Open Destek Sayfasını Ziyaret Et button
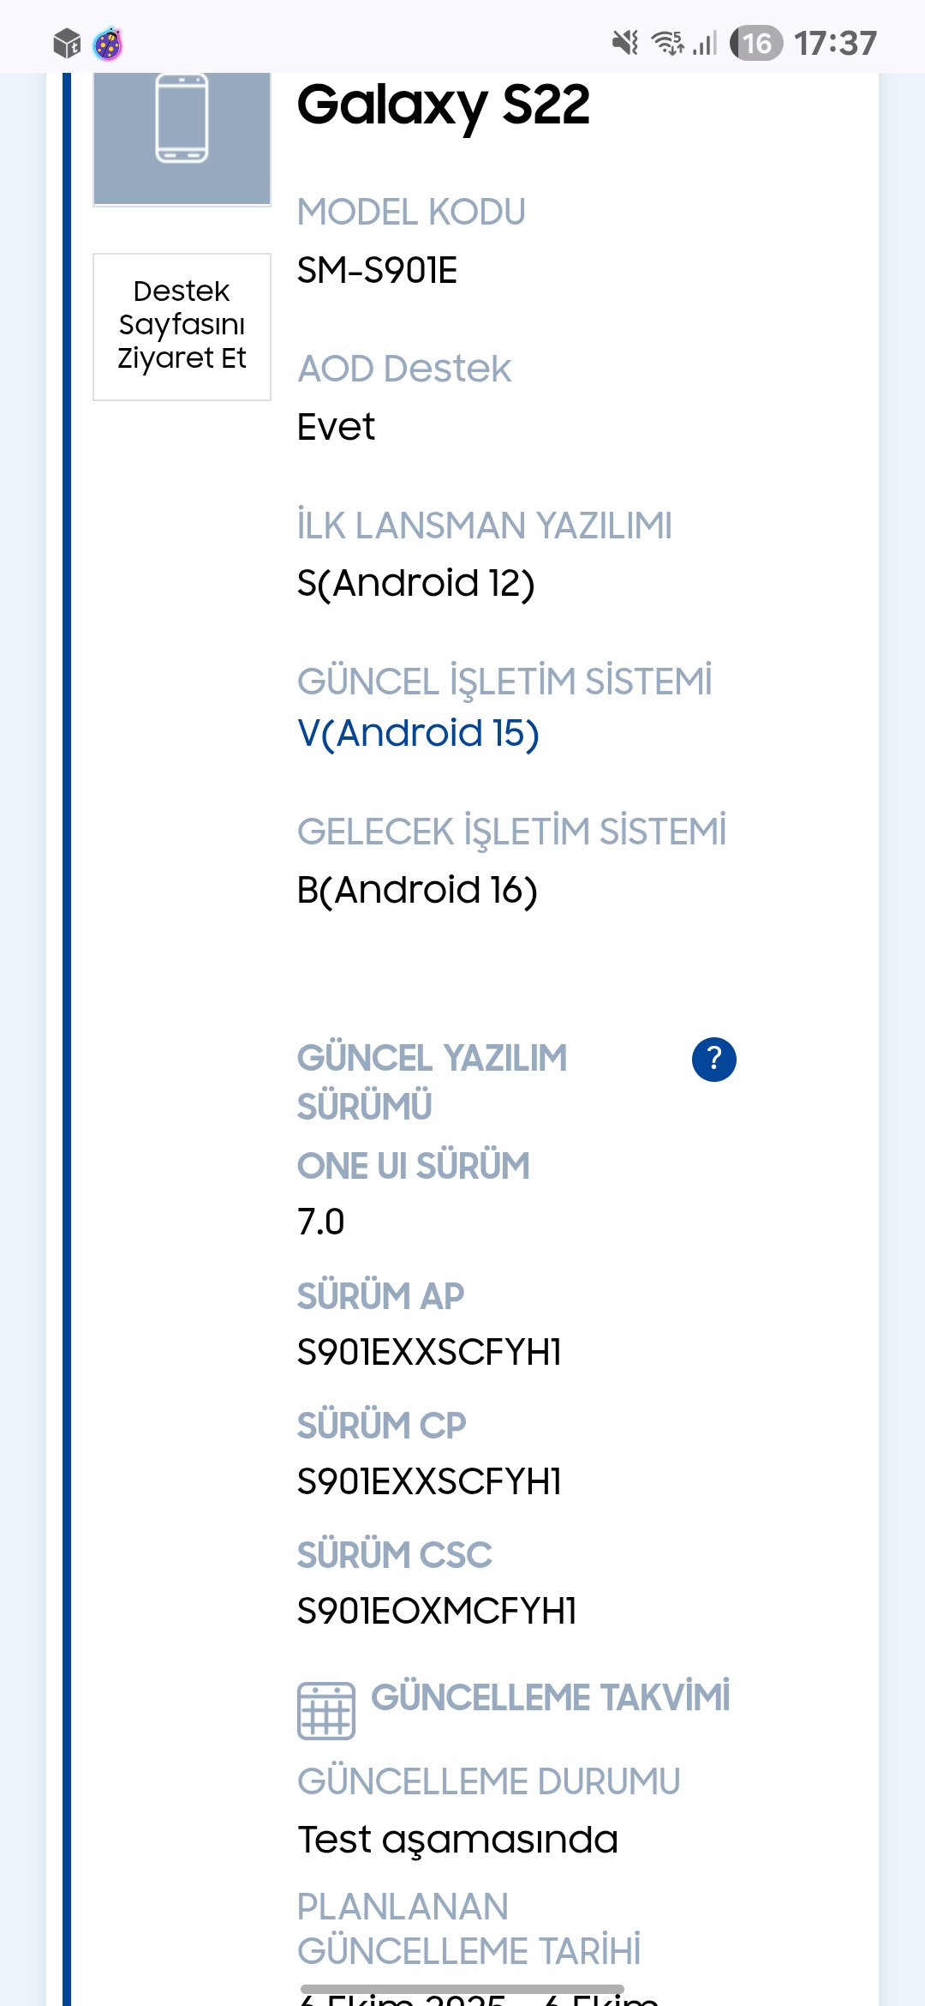925x2006 pixels. click(x=182, y=326)
